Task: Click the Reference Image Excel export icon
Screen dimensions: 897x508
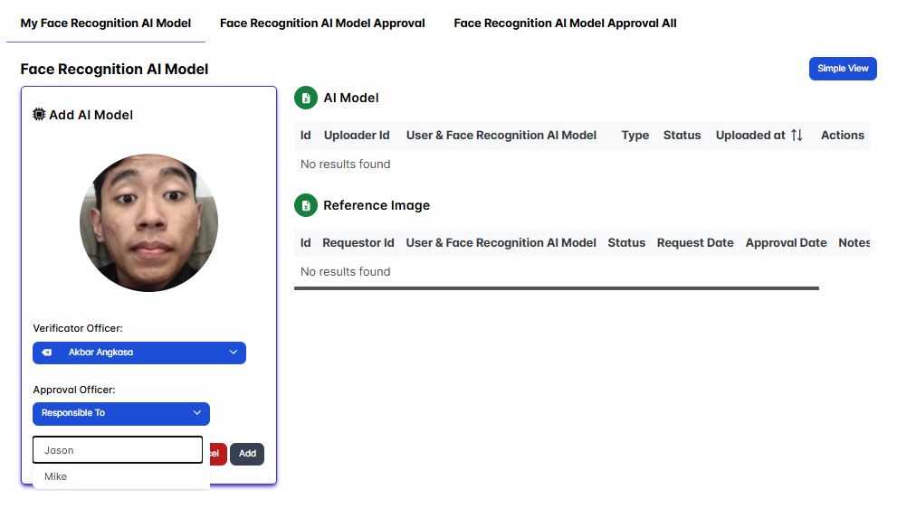Action: point(306,206)
